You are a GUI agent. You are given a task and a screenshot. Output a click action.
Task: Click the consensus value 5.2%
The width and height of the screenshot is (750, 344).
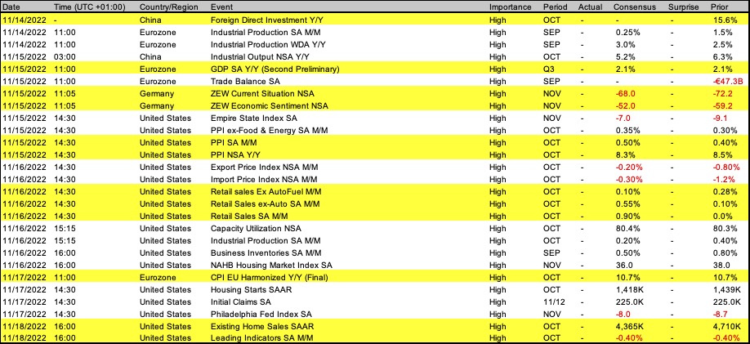tap(625, 57)
